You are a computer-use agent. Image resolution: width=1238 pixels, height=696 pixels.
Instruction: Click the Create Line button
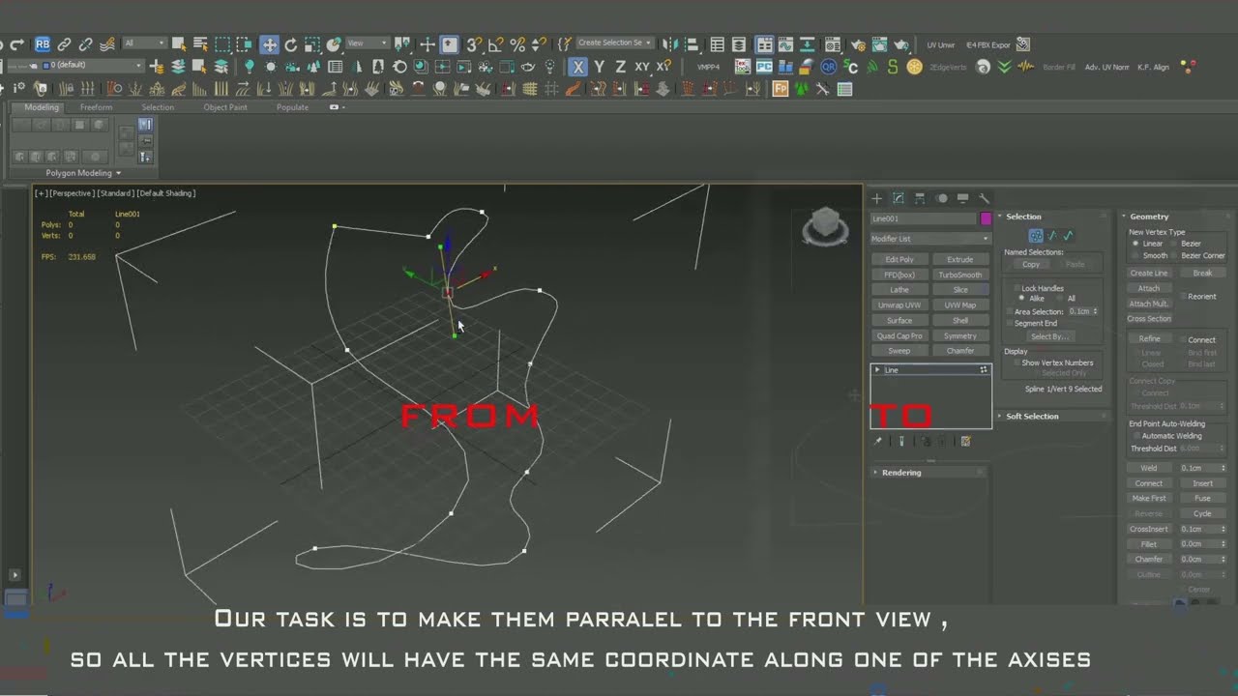pos(1149,274)
